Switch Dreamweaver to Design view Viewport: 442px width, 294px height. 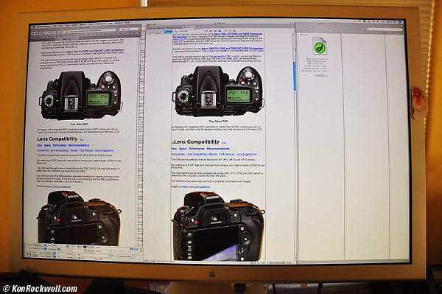168,32
